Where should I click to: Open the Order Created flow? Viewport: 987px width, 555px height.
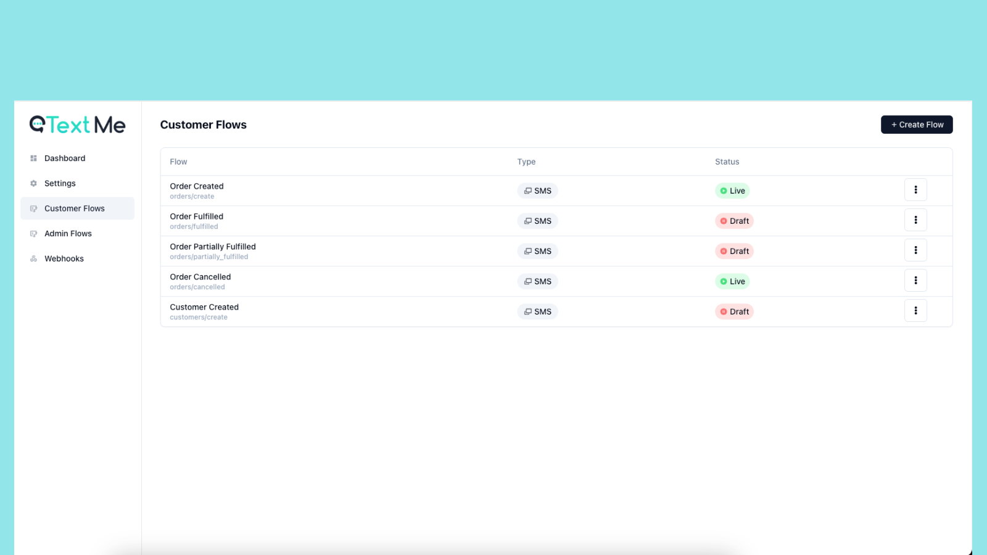[197, 186]
